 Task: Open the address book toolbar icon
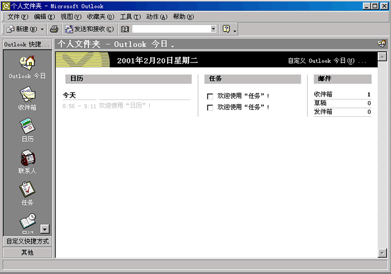[x=125, y=29]
